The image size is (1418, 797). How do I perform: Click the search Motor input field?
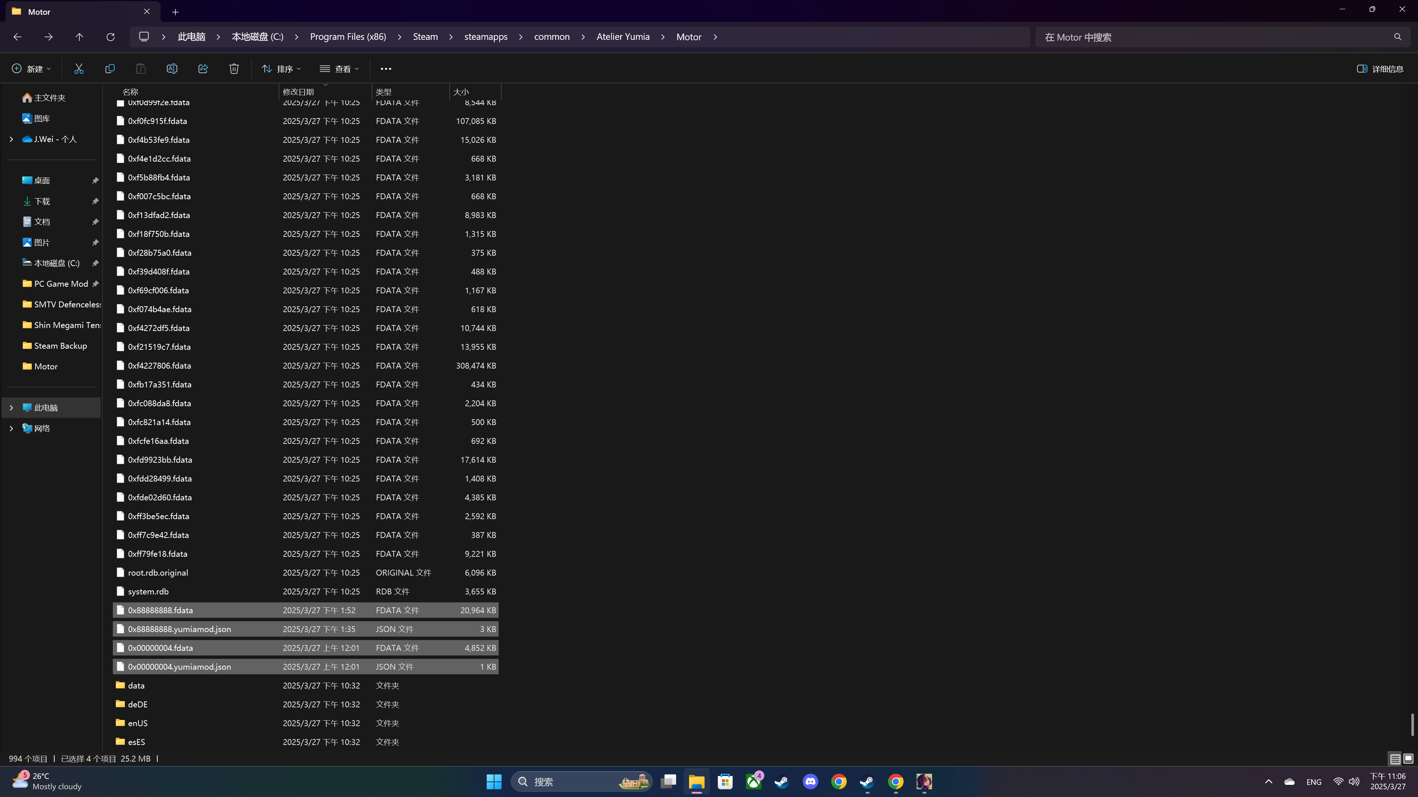1211,37
